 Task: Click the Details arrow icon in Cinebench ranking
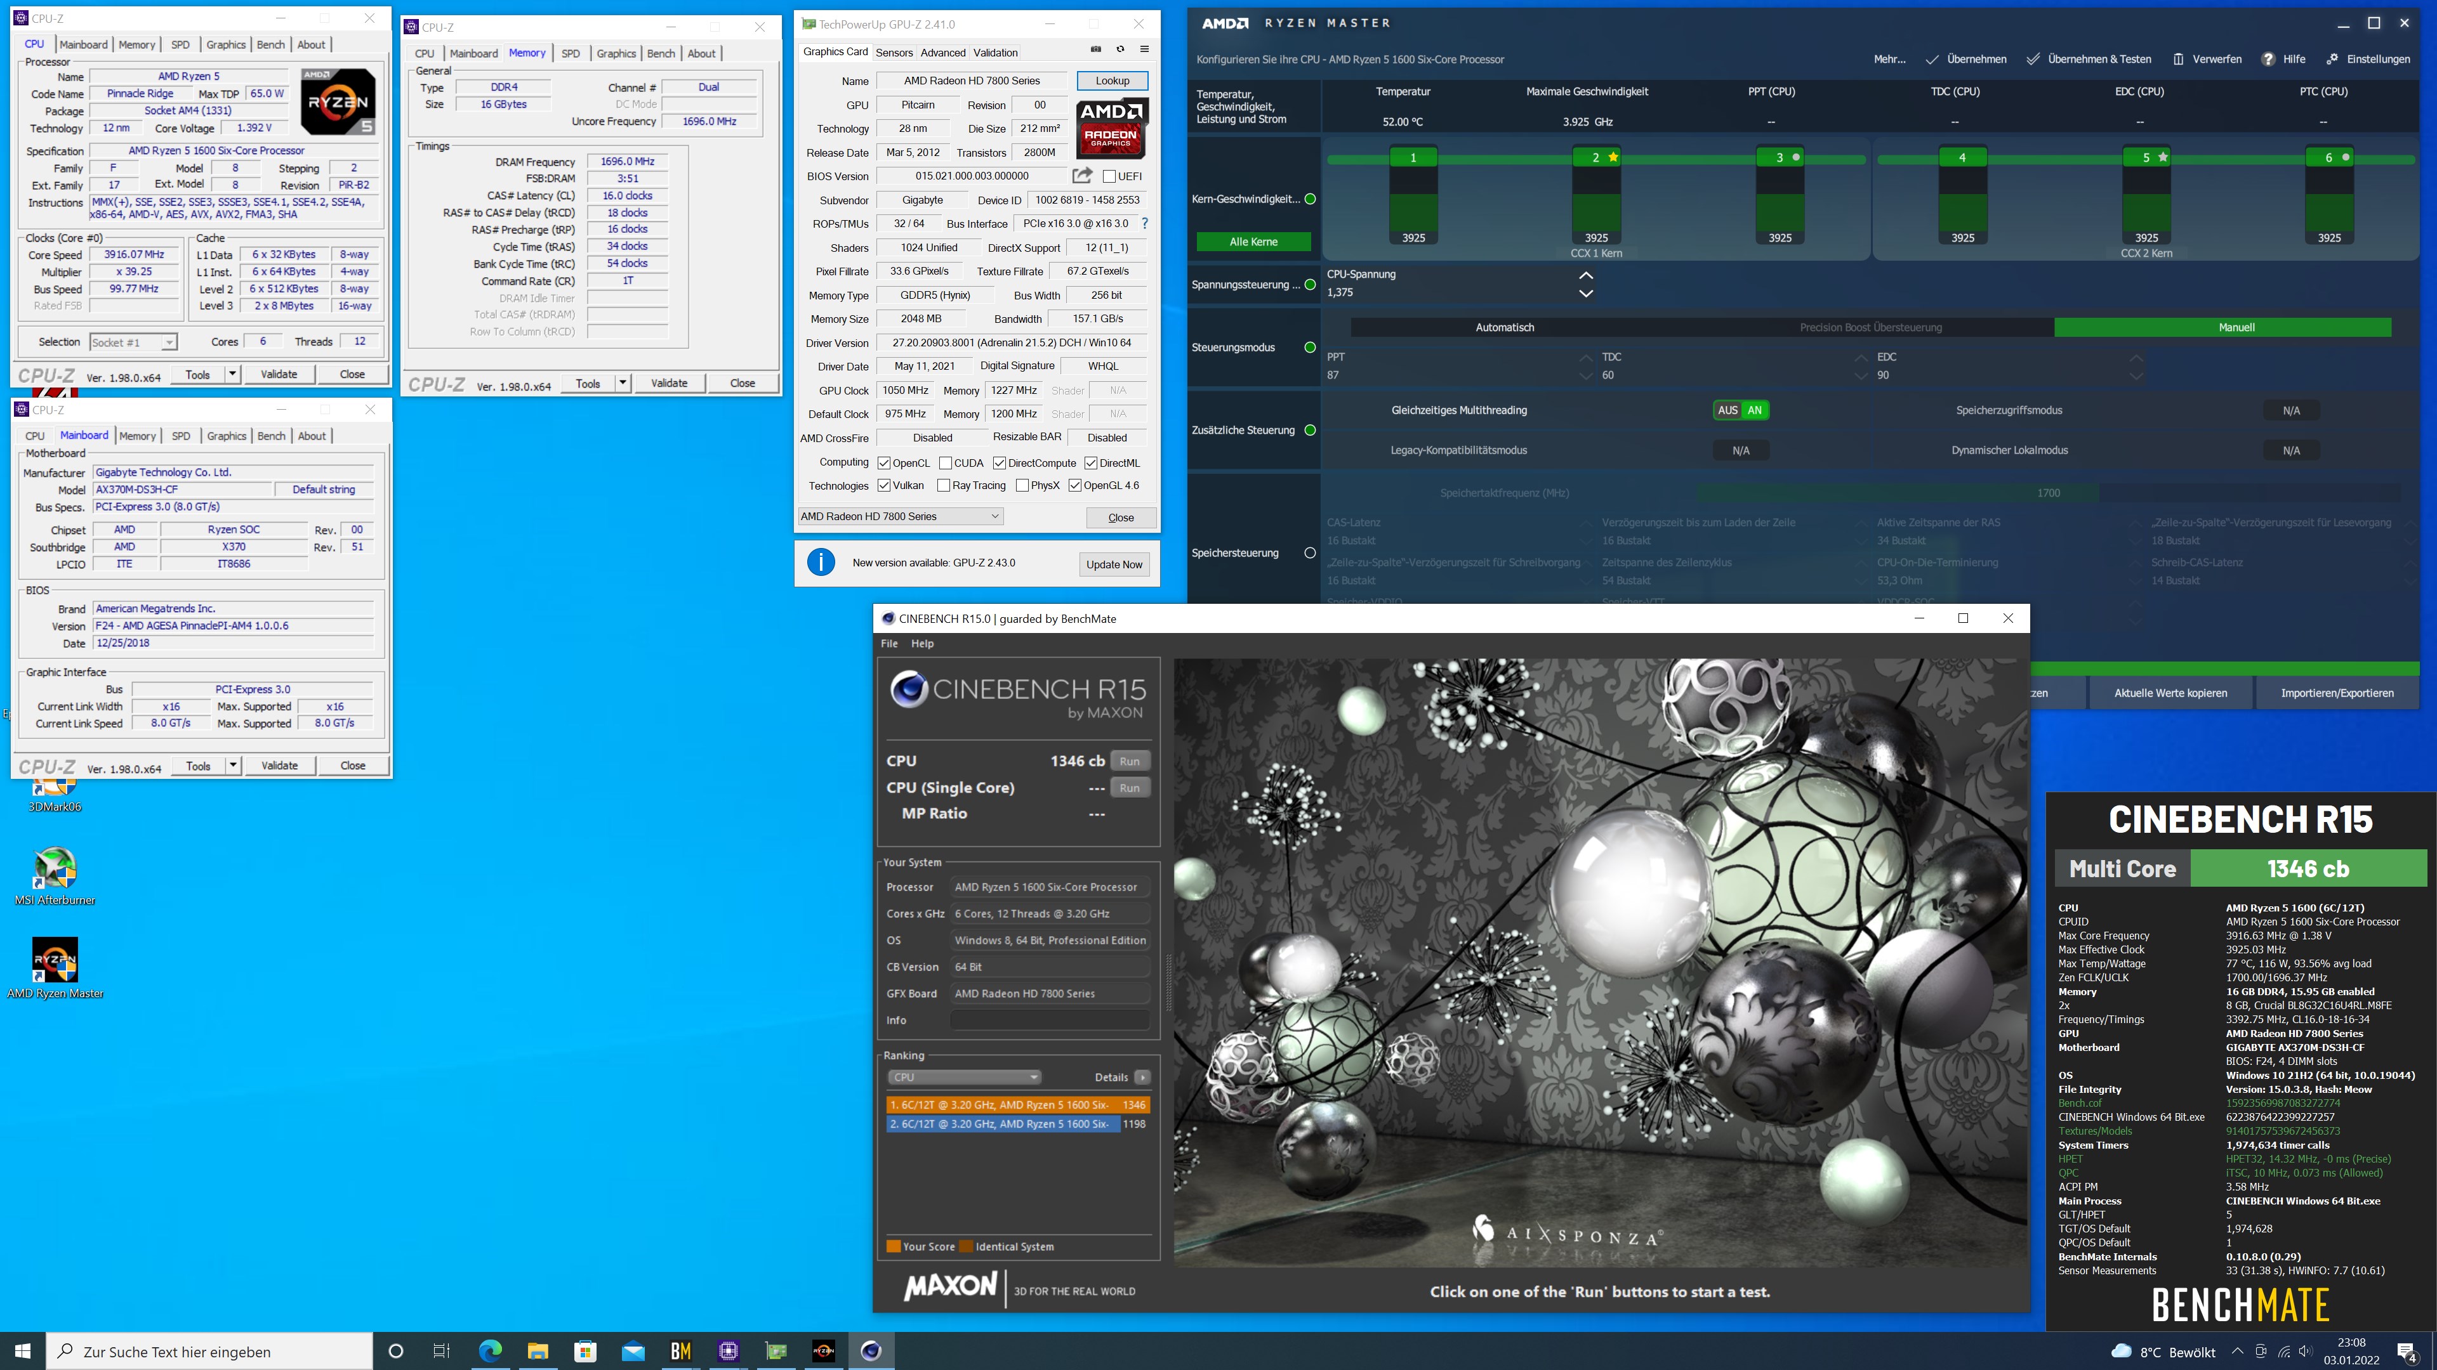(1143, 1077)
